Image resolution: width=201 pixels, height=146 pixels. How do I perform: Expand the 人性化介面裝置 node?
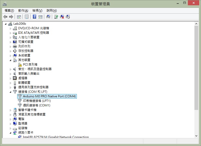click(11, 38)
